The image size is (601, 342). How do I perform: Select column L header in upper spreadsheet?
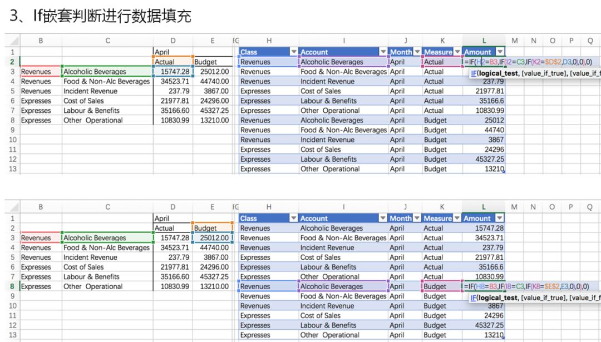pyautogui.click(x=484, y=41)
